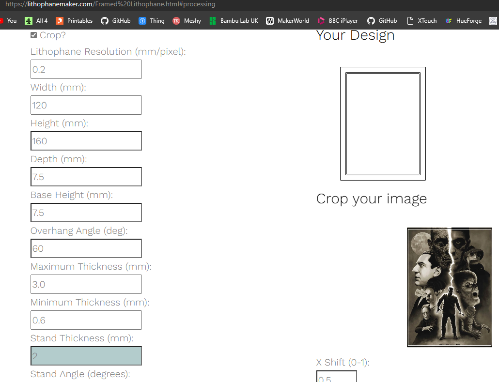Select the Minimum Thickness input field
This screenshot has height=382, width=499.
pyautogui.click(x=86, y=321)
